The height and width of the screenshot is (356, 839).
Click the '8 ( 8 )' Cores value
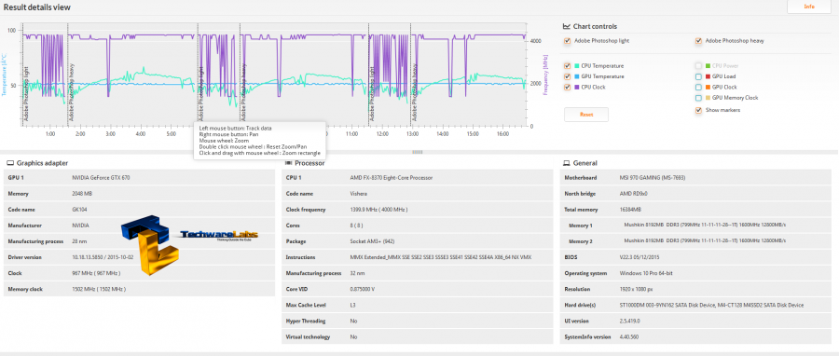pyautogui.click(x=357, y=226)
